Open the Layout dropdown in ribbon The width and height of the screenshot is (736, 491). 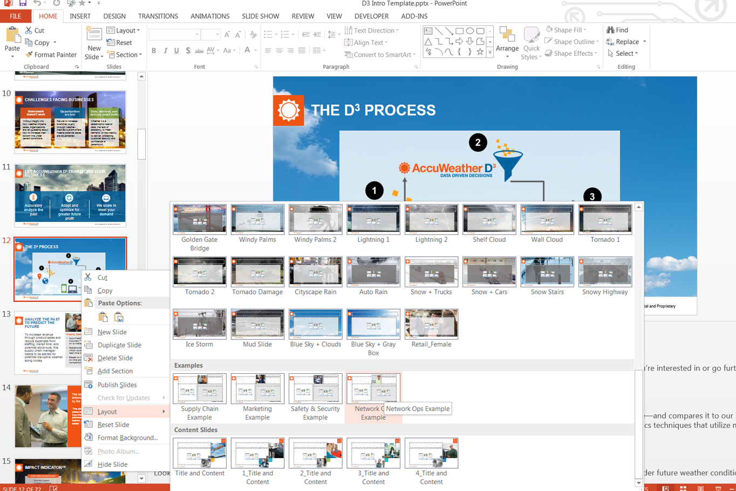tap(124, 31)
